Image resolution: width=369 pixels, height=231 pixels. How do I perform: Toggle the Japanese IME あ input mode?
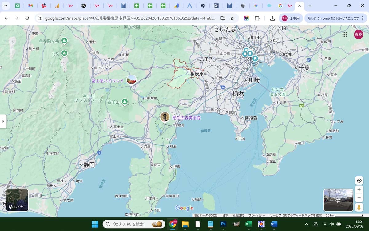315,224
